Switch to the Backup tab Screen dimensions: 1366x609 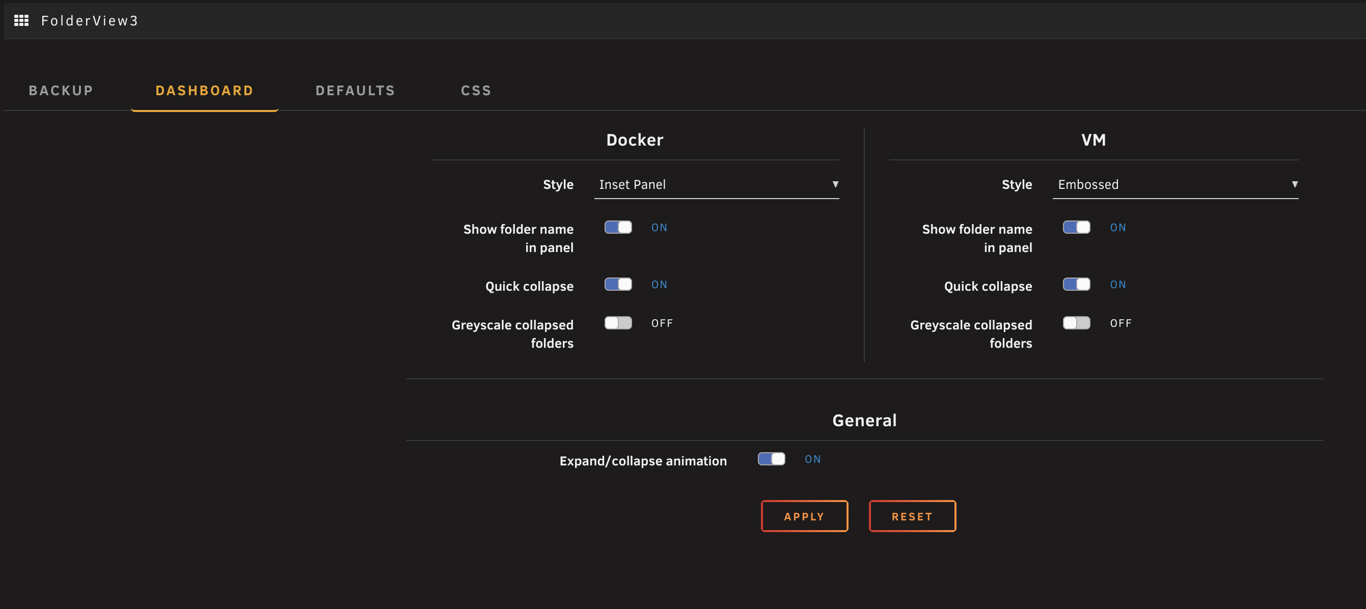pyautogui.click(x=61, y=91)
